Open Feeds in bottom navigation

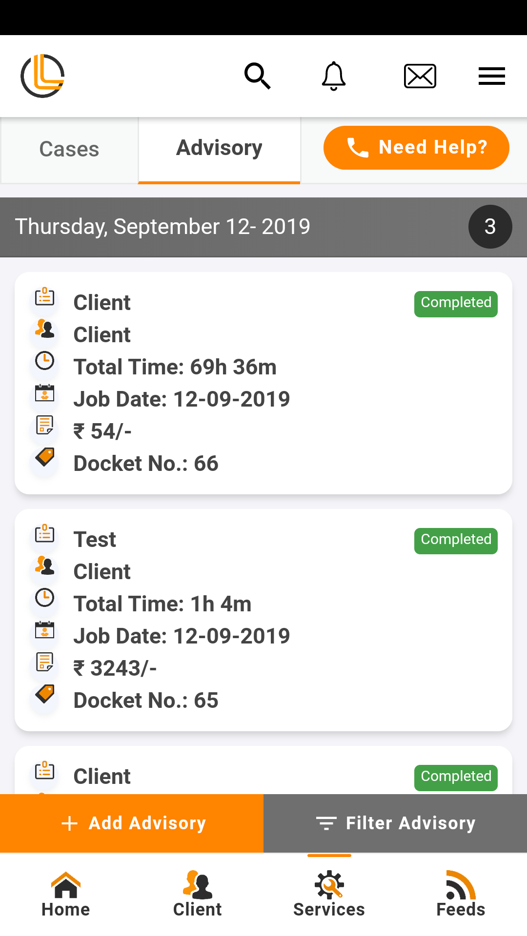coord(461,894)
